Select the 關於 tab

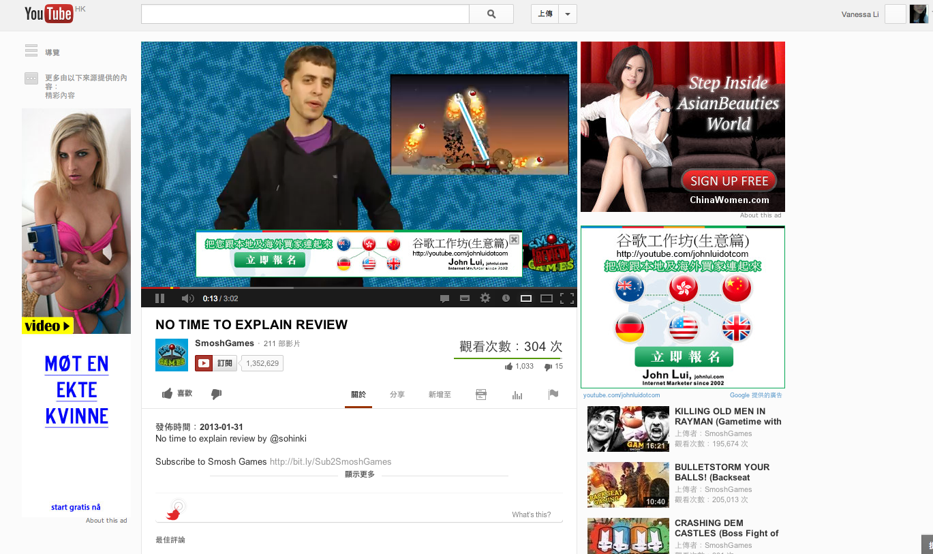pos(358,395)
